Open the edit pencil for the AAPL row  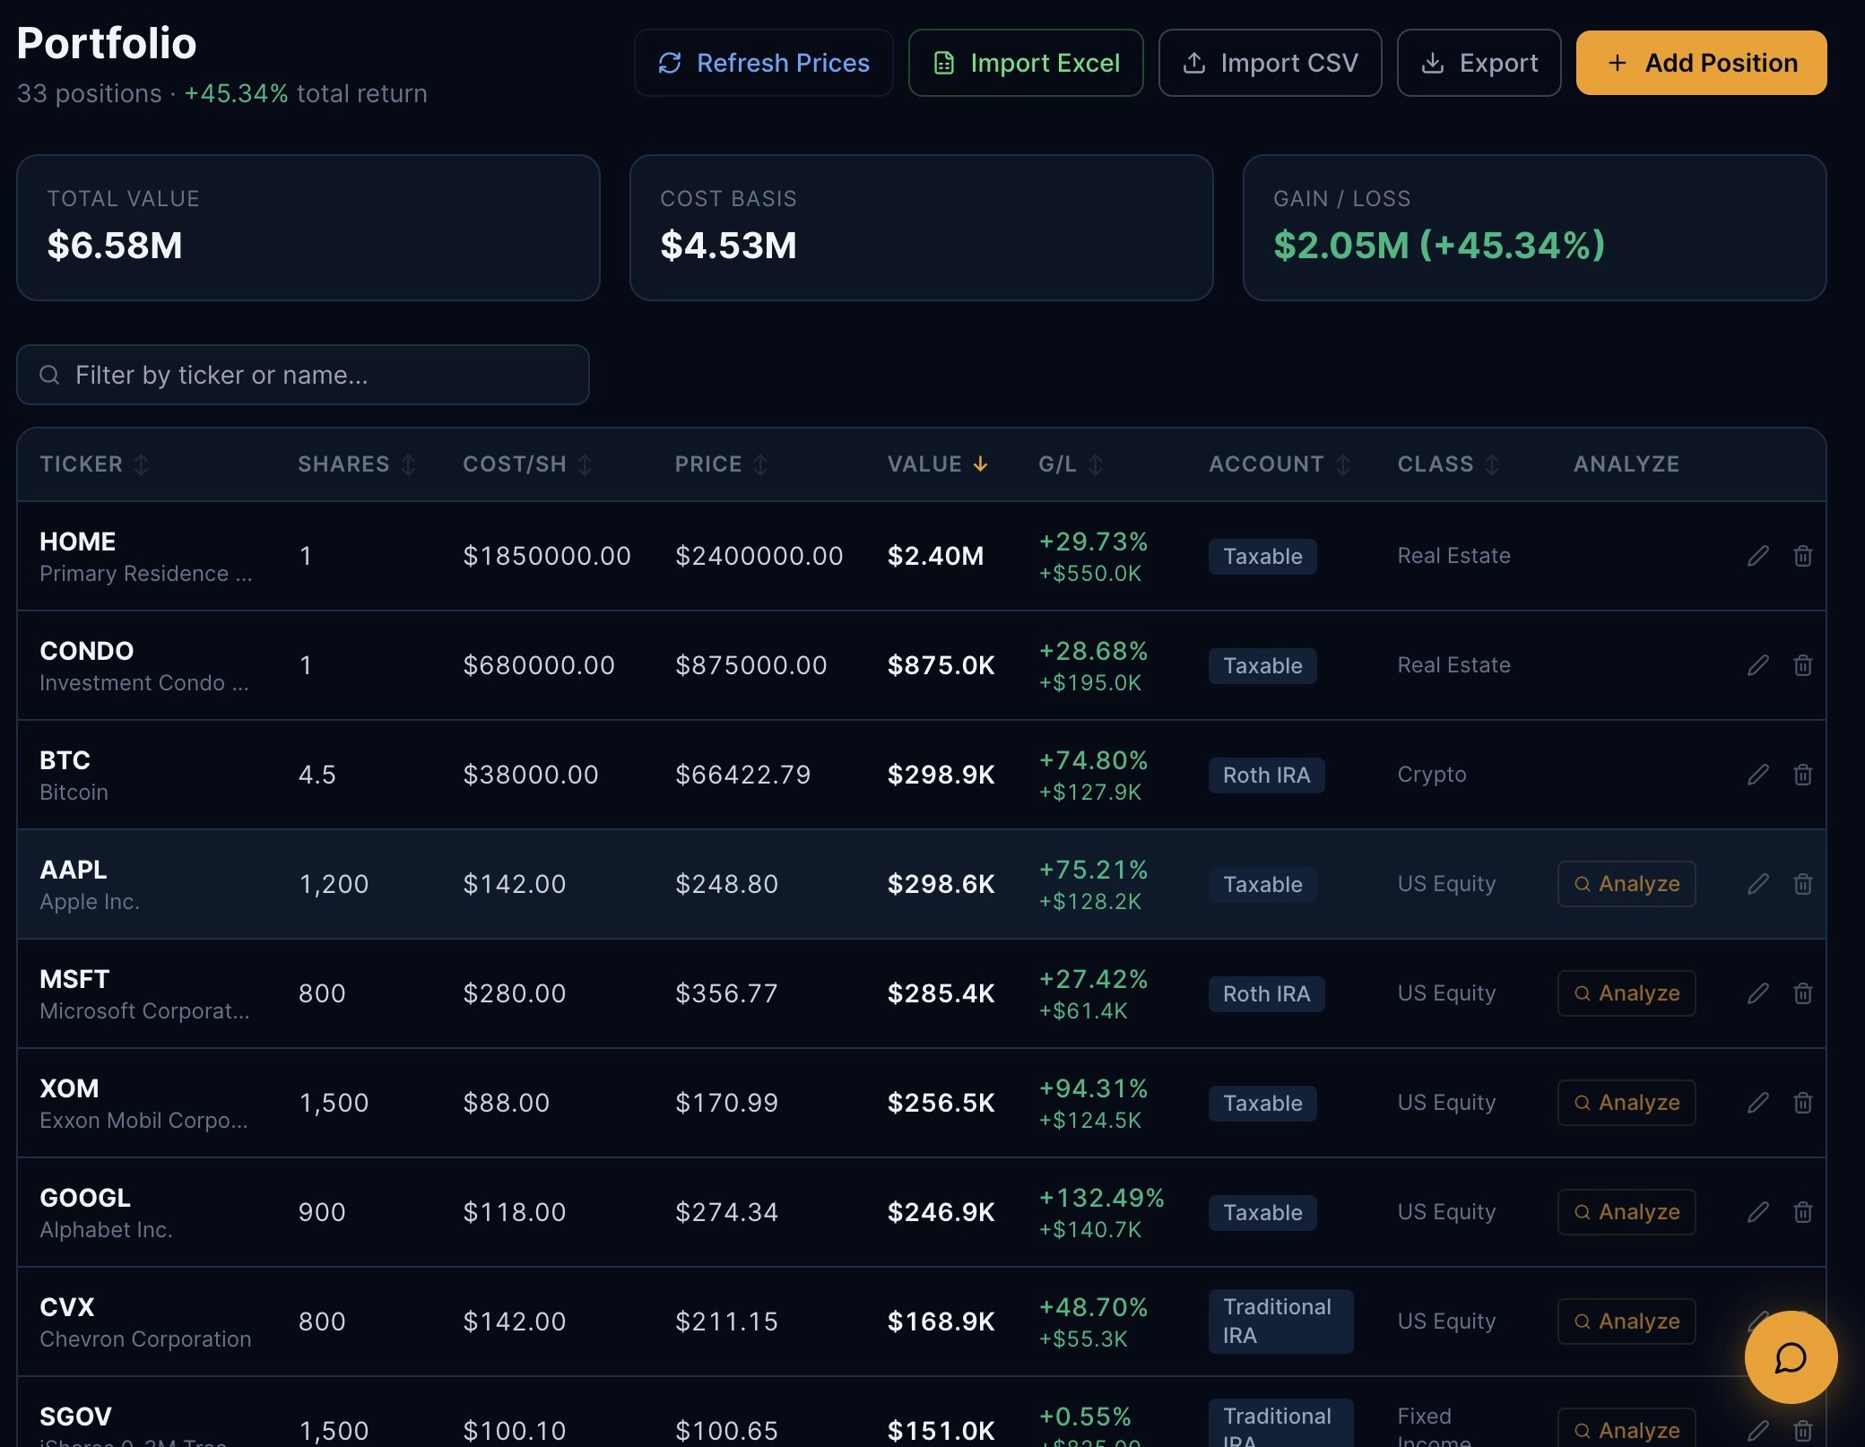[1757, 884]
